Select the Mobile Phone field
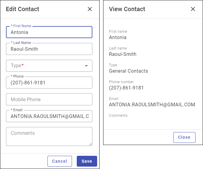The height and width of the screenshot is (169, 203). click(x=49, y=99)
